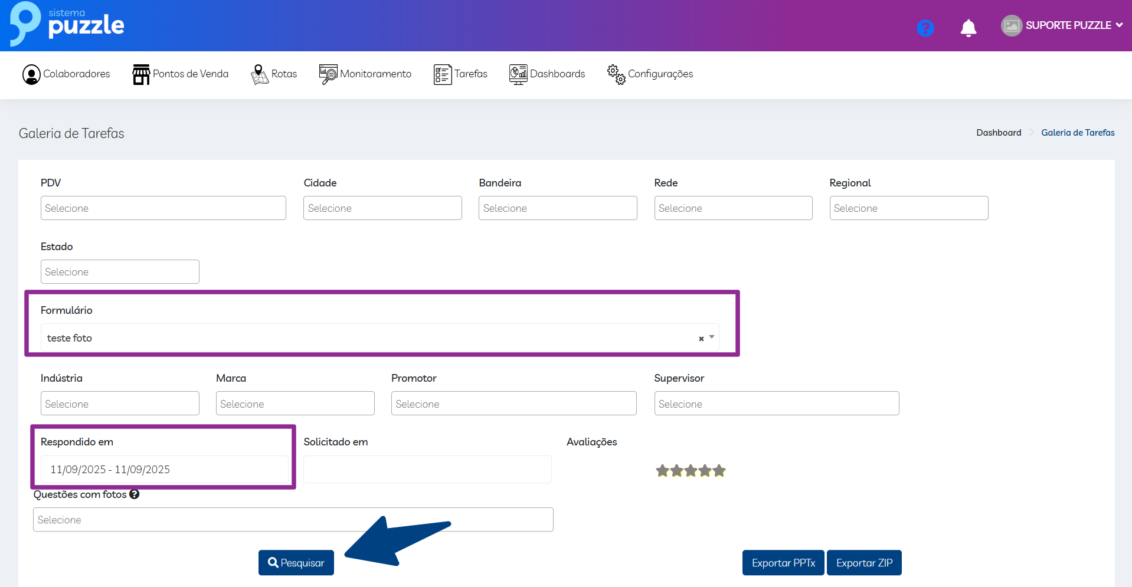Open Colaboradores from the navigation bar

pos(66,74)
